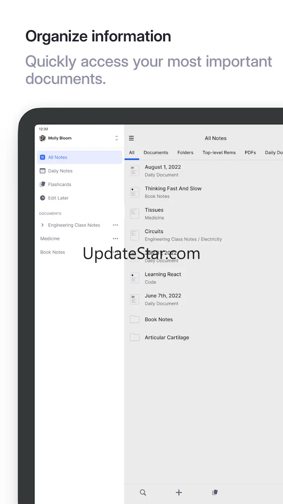Viewport: 283px width, 504px height.
Task: Select Book Notes in sidebar documents
Action: point(53,252)
